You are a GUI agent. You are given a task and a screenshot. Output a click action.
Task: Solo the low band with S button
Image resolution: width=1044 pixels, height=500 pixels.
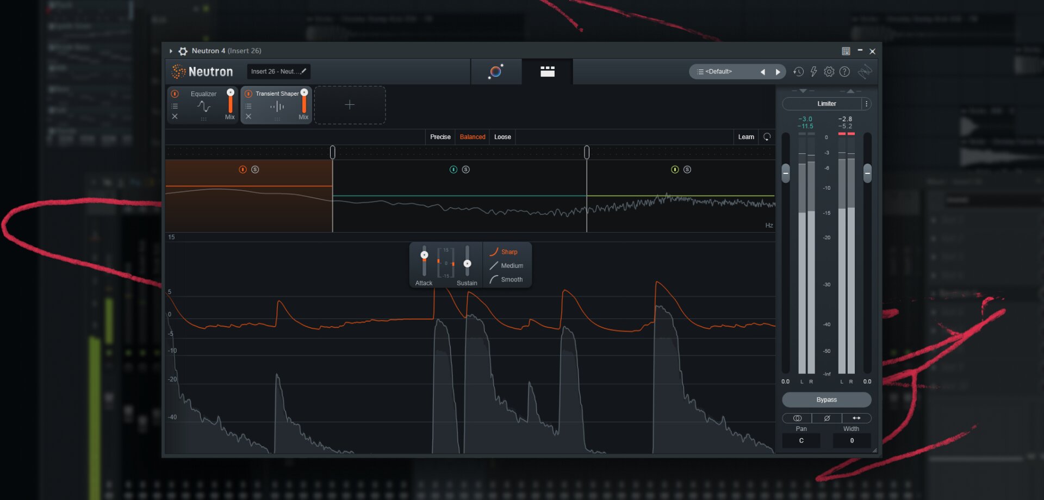(255, 170)
